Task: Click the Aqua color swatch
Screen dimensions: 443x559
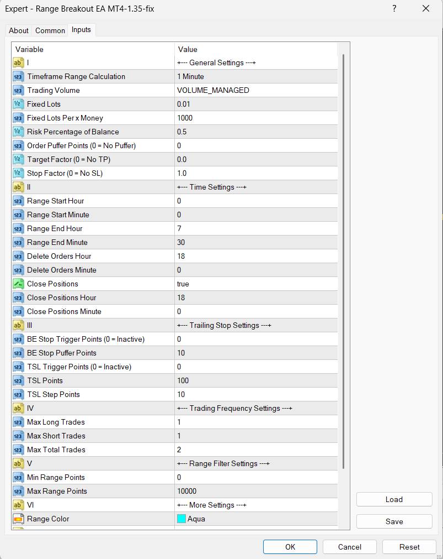Action: tap(182, 519)
